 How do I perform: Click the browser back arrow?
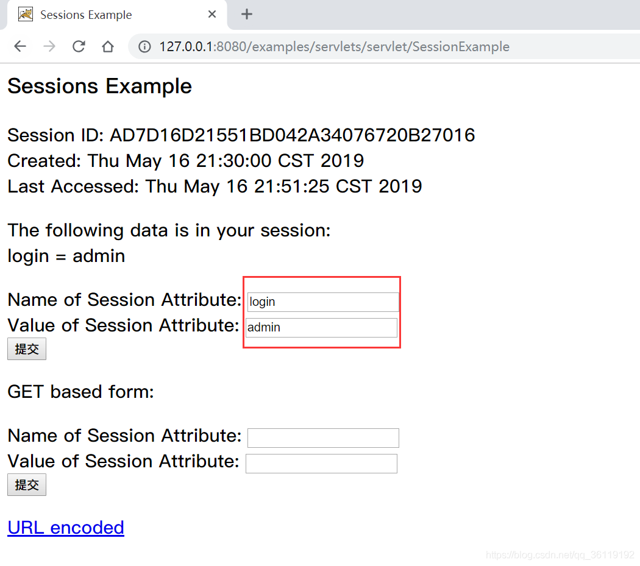20,46
